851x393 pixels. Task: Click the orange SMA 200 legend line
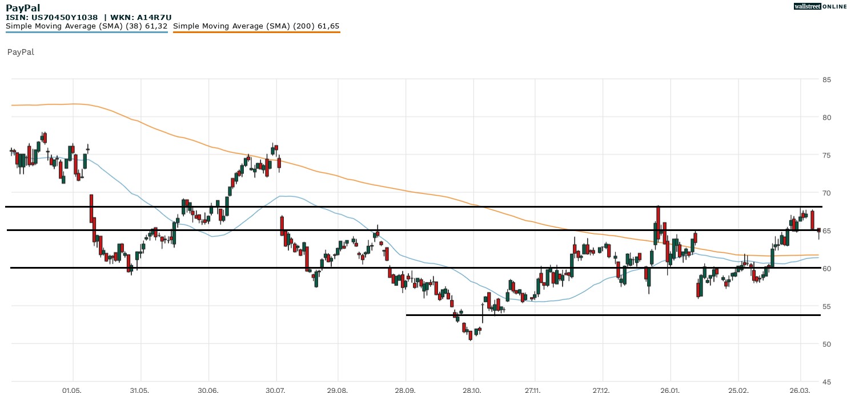click(256, 32)
